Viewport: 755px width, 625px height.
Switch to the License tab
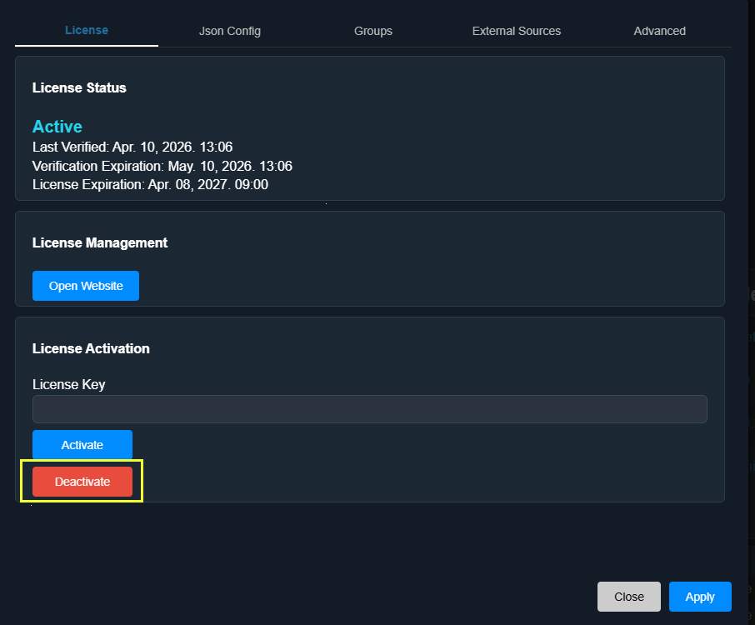click(87, 31)
